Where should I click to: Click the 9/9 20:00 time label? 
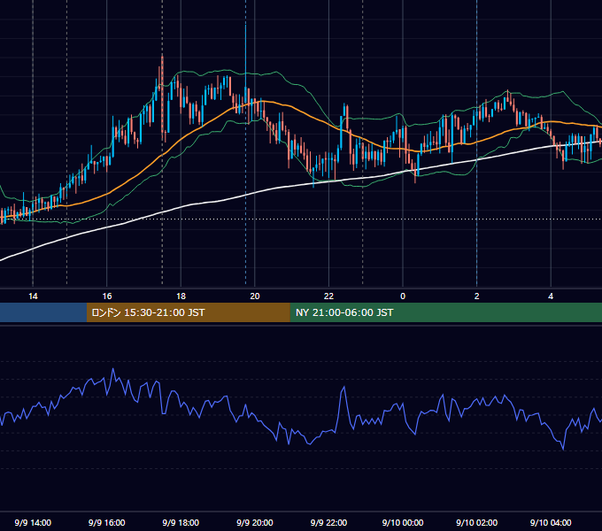(x=255, y=522)
